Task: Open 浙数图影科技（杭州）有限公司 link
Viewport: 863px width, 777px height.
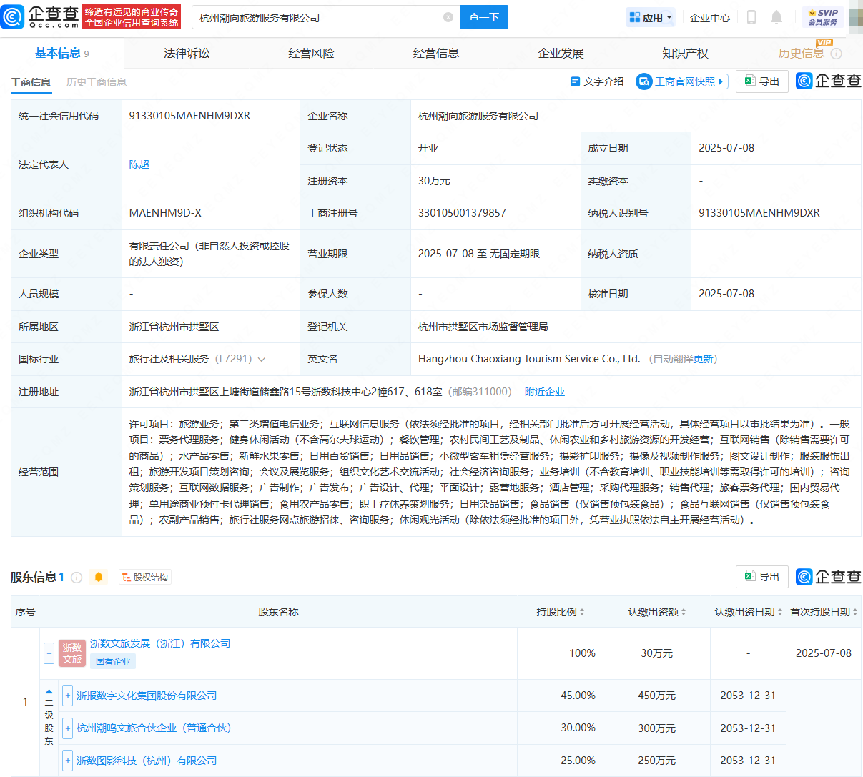Action: coord(147,761)
